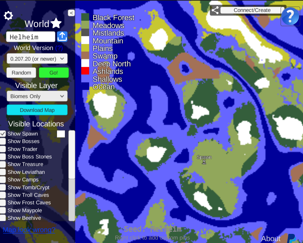The image size is (303, 243).
Task: Check the Show Troll Caves checkbox
Action: pyautogui.click(x=3, y=195)
